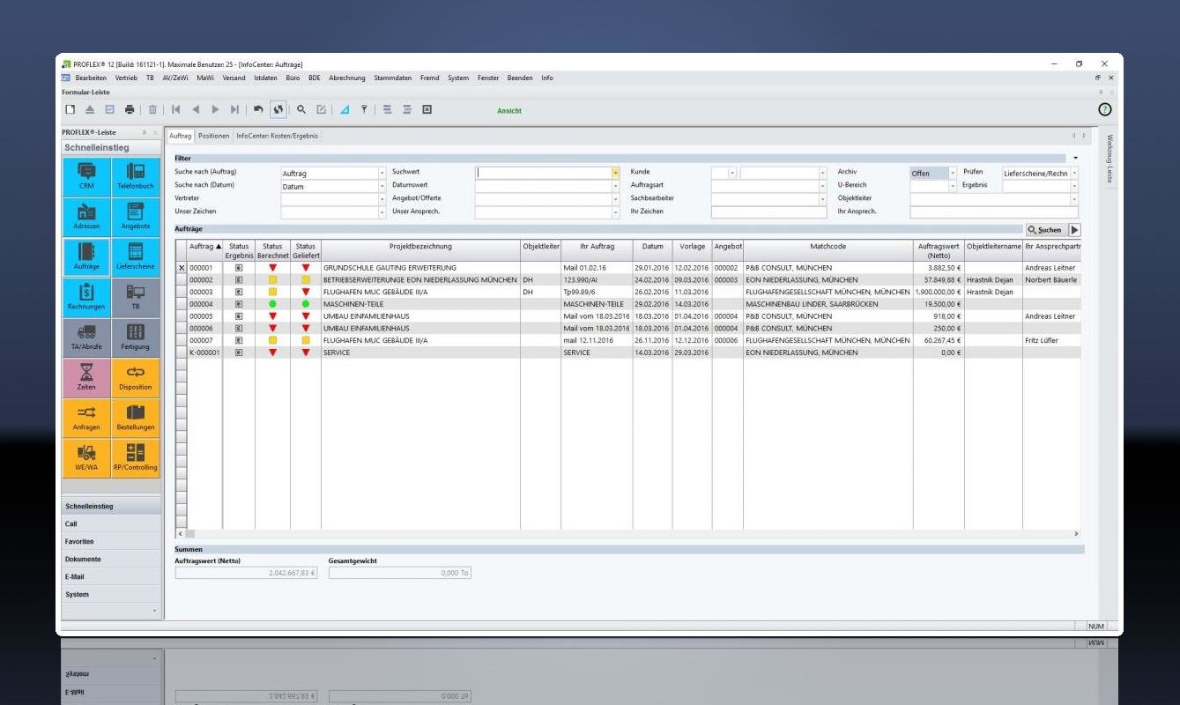
Task: Switch to the Positionen tab
Action: click(x=213, y=136)
